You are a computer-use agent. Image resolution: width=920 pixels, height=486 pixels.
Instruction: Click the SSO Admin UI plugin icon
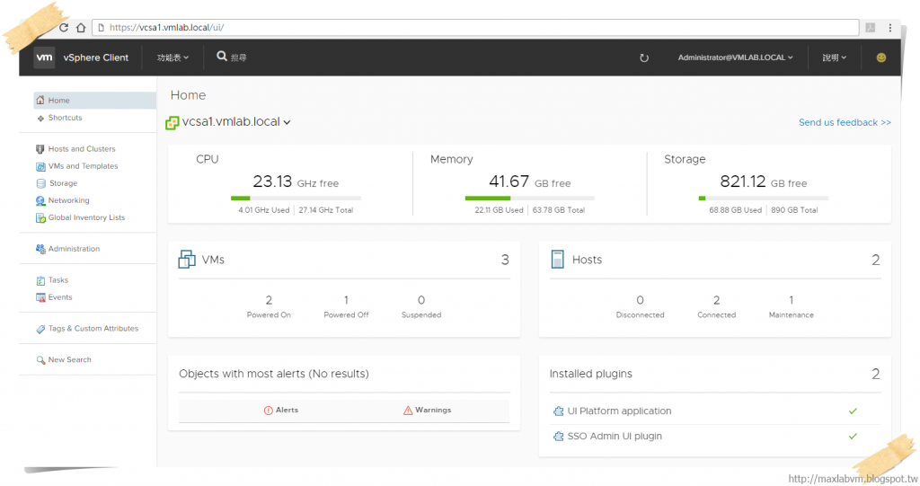pyautogui.click(x=558, y=436)
